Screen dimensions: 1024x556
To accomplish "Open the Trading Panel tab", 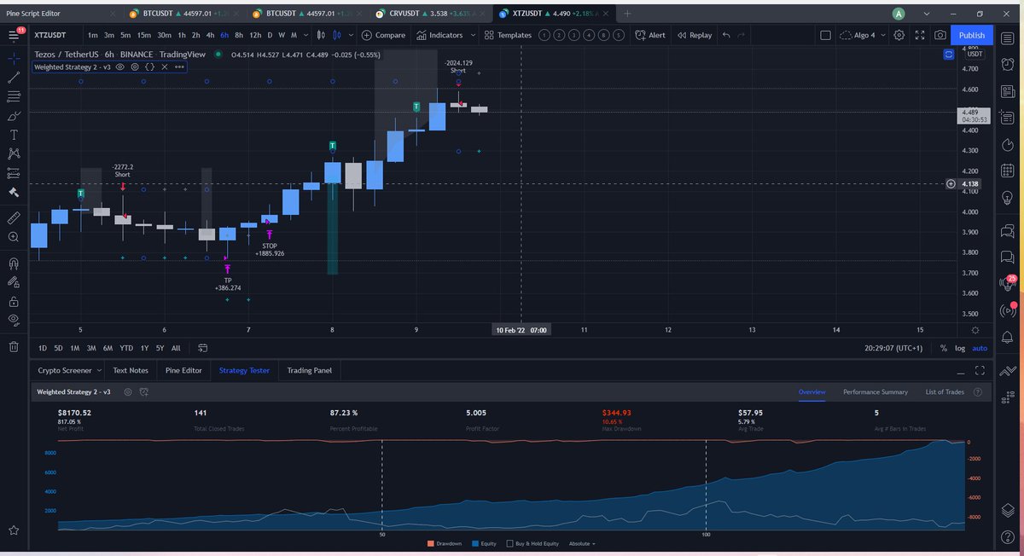I will (x=309, y=370).
